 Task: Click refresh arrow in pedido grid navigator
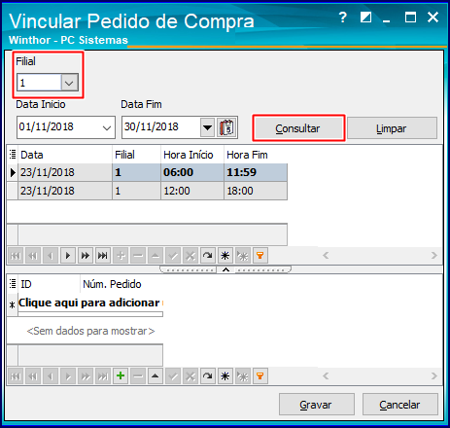(207, 375)
